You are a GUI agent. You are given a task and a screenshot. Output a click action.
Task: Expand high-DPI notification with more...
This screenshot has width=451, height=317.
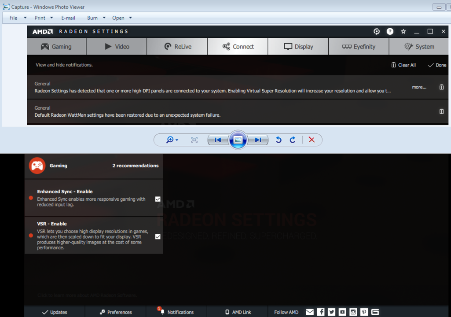pos(419,87)
